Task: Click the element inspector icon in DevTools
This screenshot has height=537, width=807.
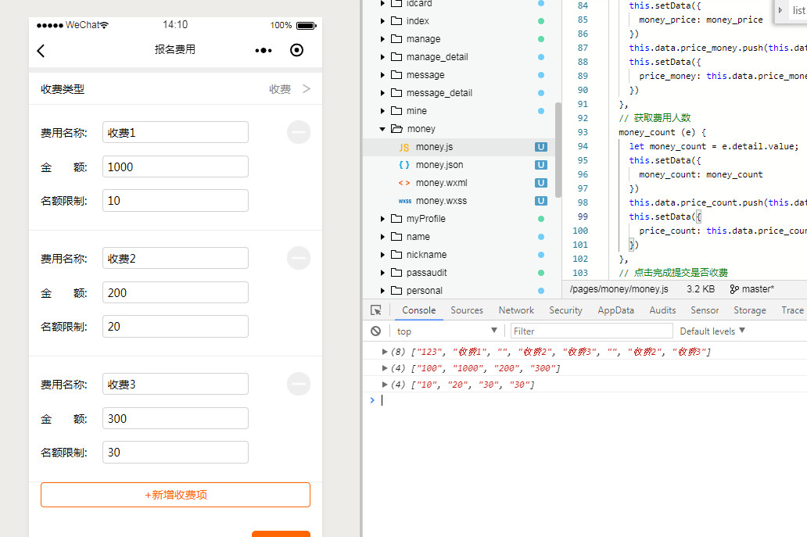Action: pyautogui.click(x=376, y=310)
